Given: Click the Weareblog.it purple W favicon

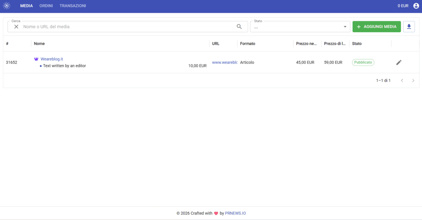Looking at the screenshot, I should [x=36, y=59].
